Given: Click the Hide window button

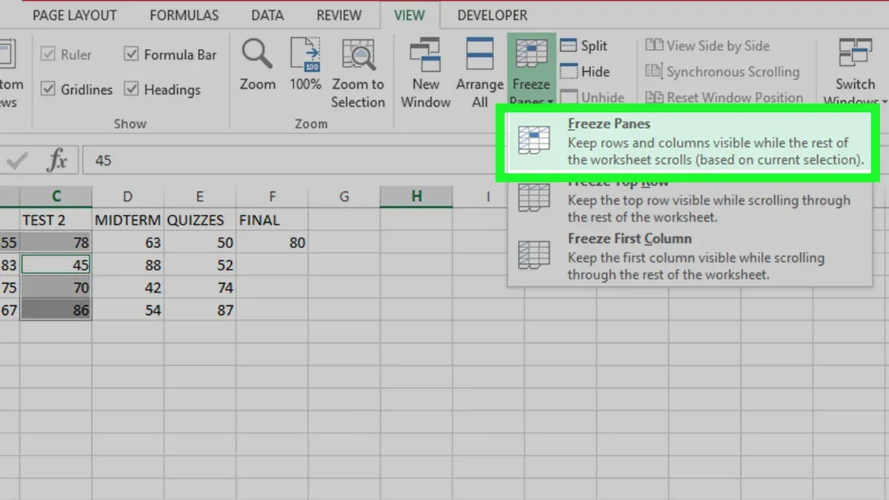Looking at the screenshot, I should [x=585, y=72].
